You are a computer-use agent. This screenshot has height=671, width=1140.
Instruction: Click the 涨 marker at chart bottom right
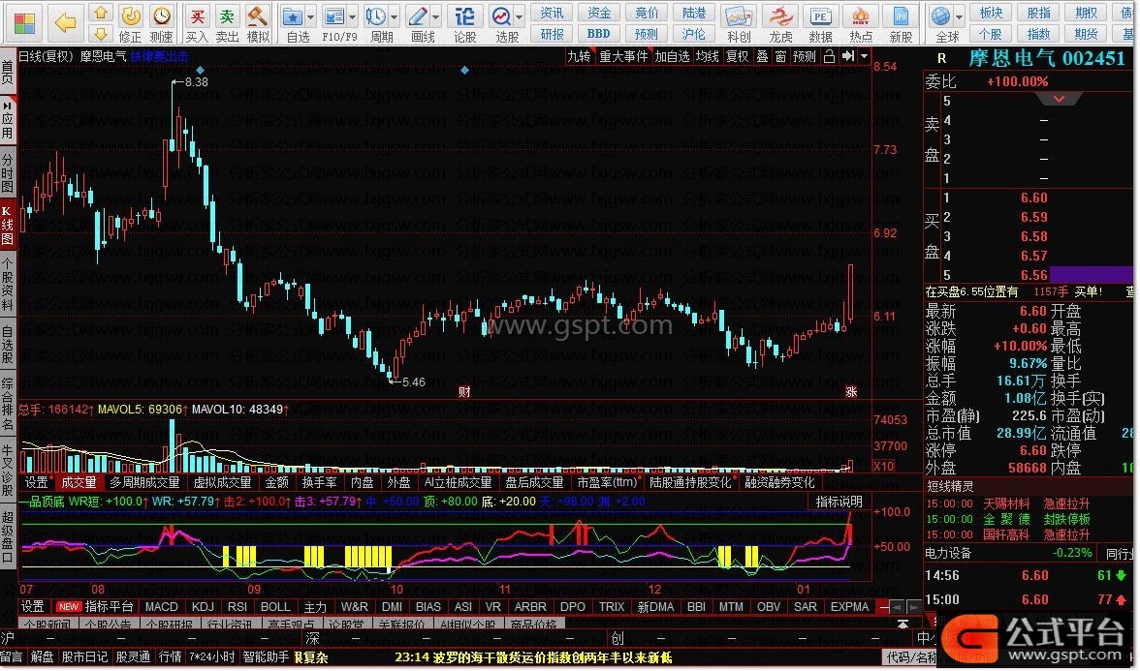[851, 392]
